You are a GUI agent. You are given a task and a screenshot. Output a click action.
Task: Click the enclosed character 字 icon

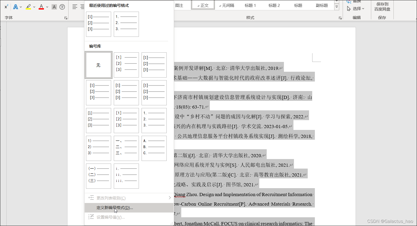click(x=62, y=7)
